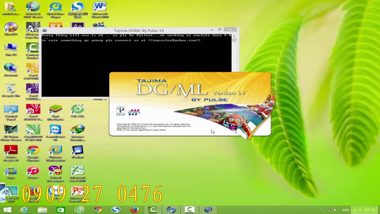This screenshot has width=380, height=214.
Task: Open the minhtien user folder on desktop
Action: (x=11, y=9)
